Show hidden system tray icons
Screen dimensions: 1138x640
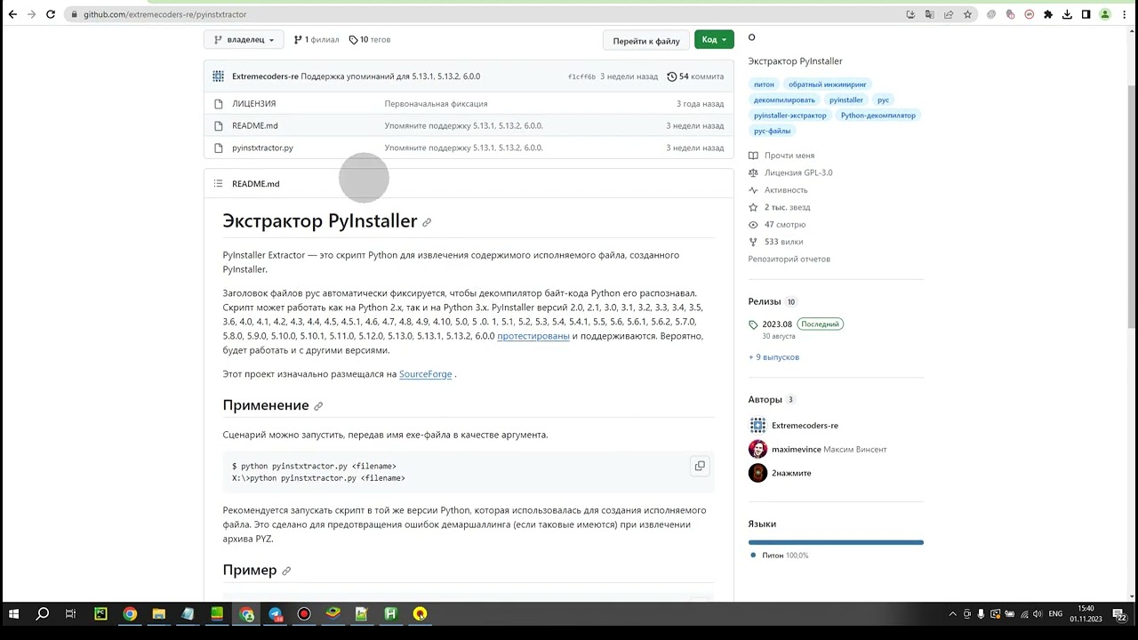(953, 614)
